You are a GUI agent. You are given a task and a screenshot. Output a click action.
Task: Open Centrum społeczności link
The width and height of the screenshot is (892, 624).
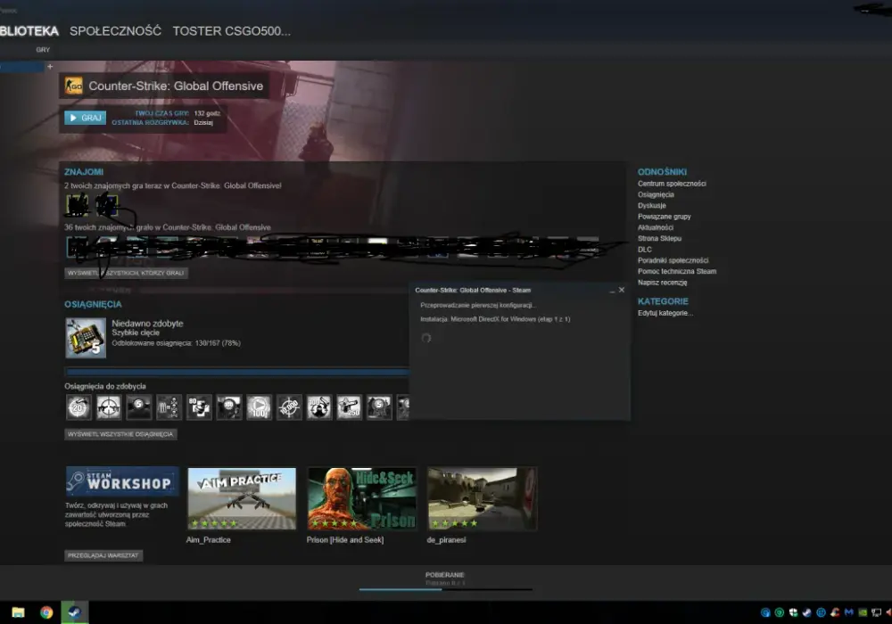(672, 184)
